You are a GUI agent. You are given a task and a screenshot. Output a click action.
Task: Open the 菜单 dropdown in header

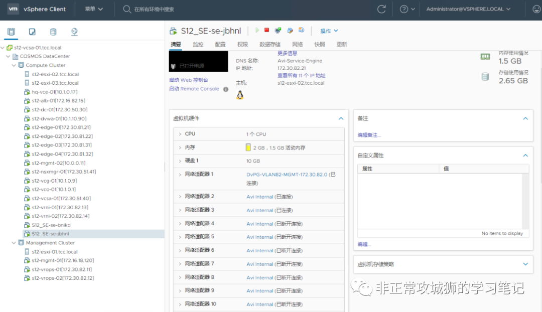pyautogui.click(x=94, y=9)
